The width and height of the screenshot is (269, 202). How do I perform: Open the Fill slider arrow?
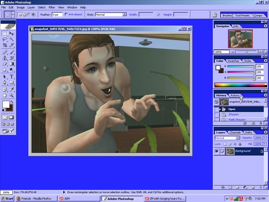coord(265,144)
